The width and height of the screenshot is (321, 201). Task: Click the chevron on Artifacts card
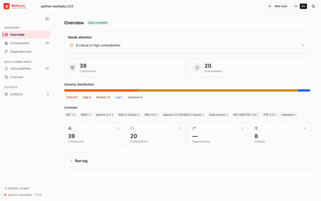click(x=305, y=128)
